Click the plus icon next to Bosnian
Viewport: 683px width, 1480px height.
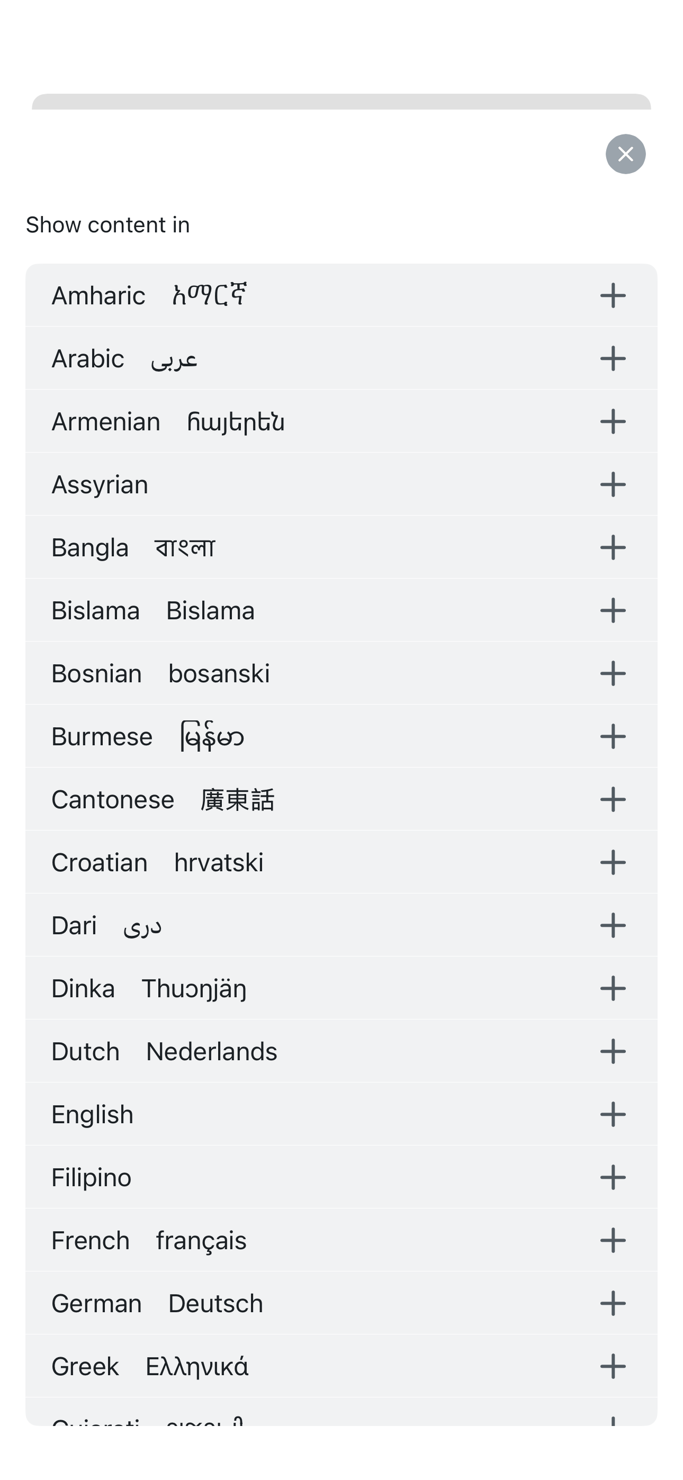[612, 673]
